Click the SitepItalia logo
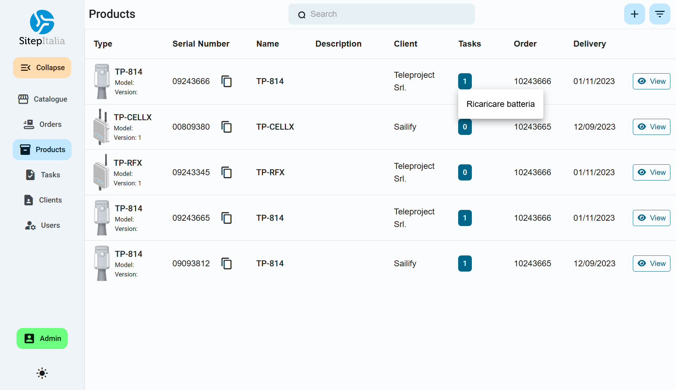This screenshot has height=390, width=676. tap(42, 28)
